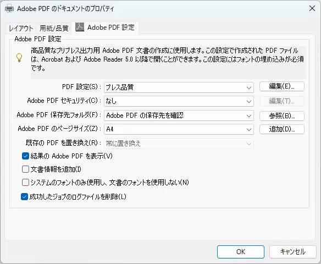Screen dimensions: 321x264
Task: Click the PDF 設定(S) label
Action: tap(81, 87)
